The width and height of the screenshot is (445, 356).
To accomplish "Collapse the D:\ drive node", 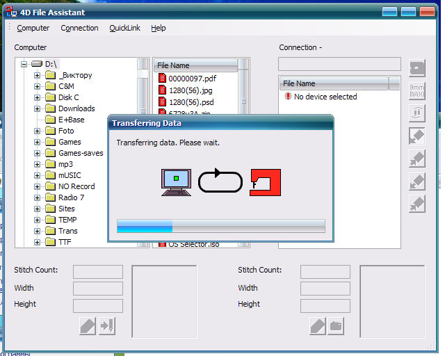I will pyautogui.click(x=24, y=64).
